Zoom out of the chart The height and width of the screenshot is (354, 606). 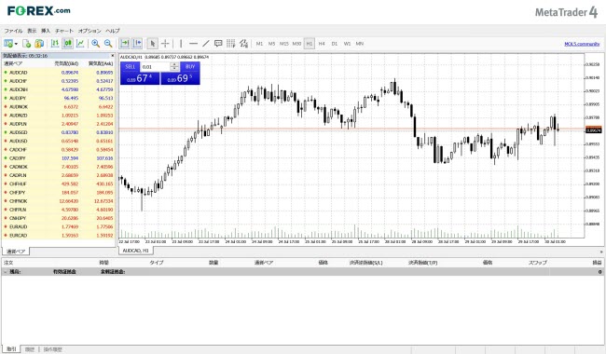[108, 44]
